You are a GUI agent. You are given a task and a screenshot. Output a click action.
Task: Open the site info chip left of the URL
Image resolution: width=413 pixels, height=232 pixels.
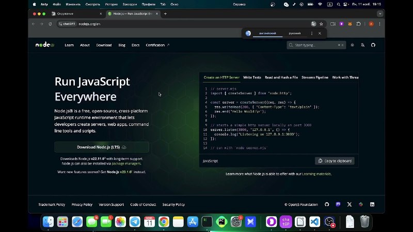(67, 24)
